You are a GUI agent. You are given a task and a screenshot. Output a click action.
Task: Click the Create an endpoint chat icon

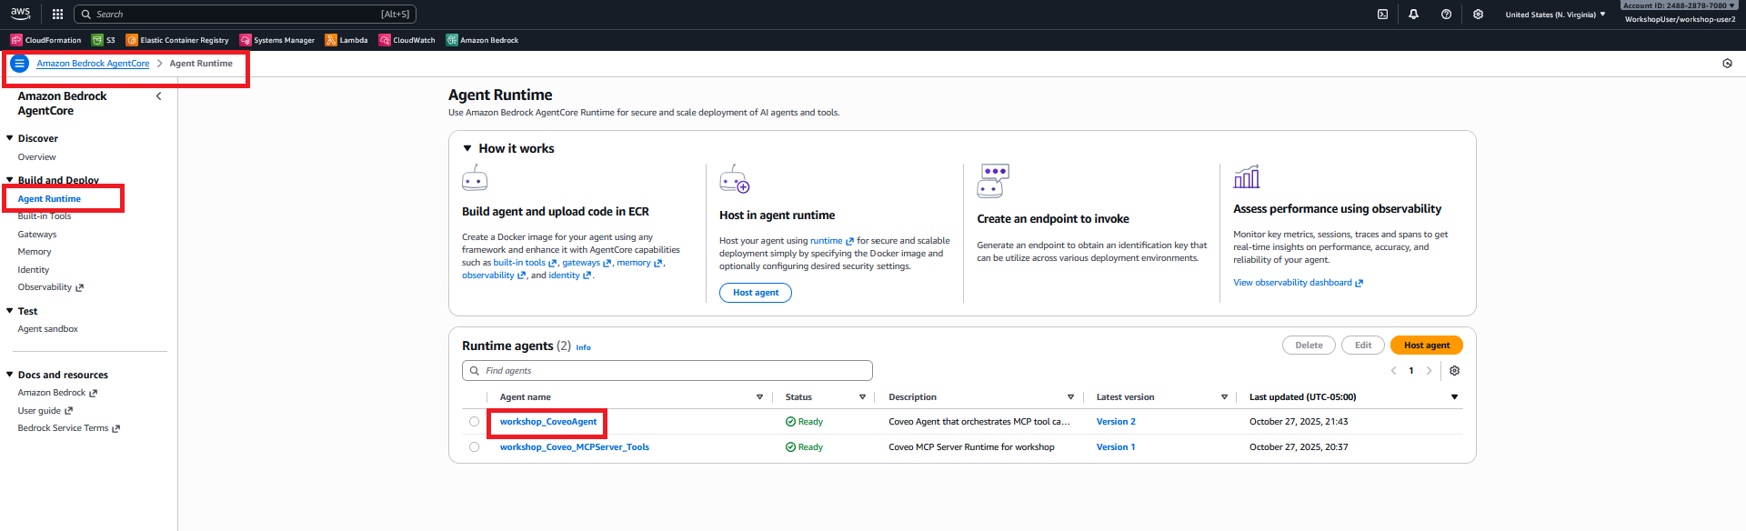tap(993, 181)
